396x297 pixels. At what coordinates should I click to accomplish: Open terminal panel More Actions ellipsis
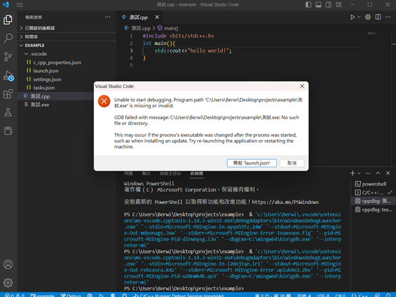click(x=368, y=173)
